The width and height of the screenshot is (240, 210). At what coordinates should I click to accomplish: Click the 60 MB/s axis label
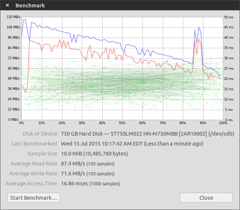14,69
